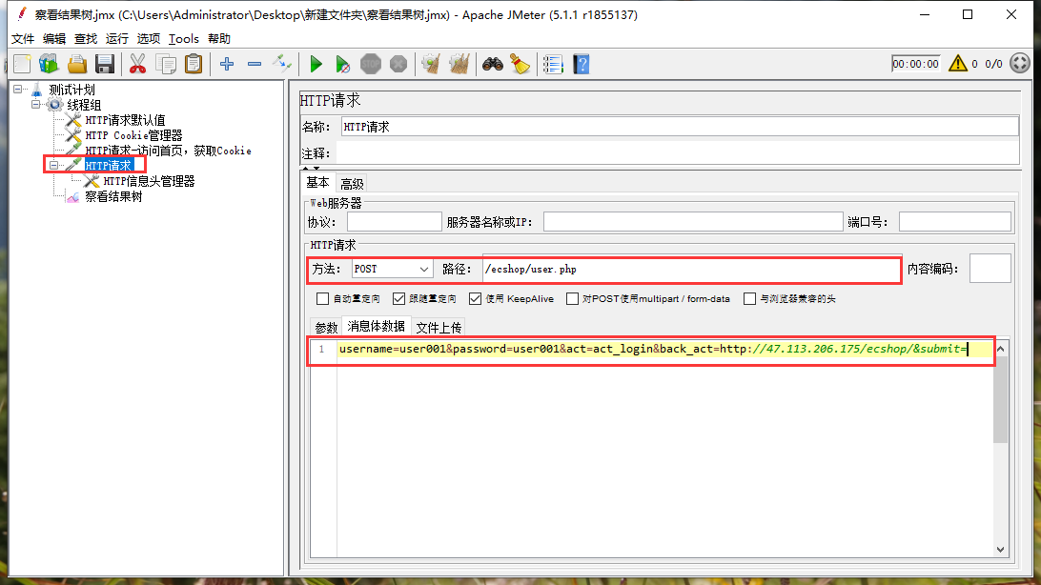
Task: Open the 运行 menu
Action: pos(117,38)
